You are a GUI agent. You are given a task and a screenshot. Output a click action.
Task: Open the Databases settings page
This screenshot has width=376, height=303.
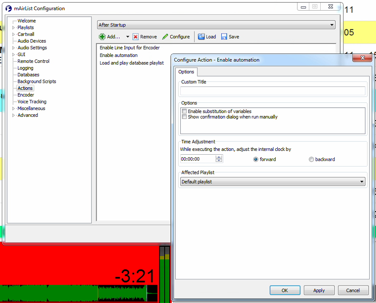pos(28,75)
